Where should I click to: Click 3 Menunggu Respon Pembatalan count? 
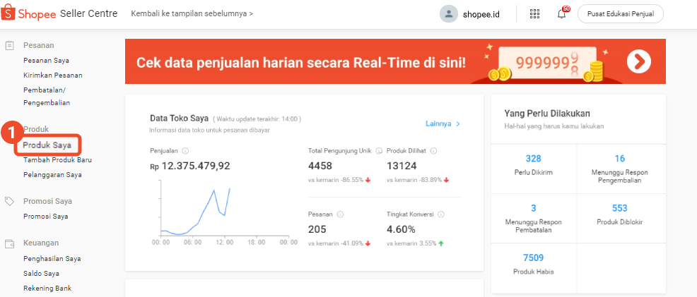(x=534, y=208)
